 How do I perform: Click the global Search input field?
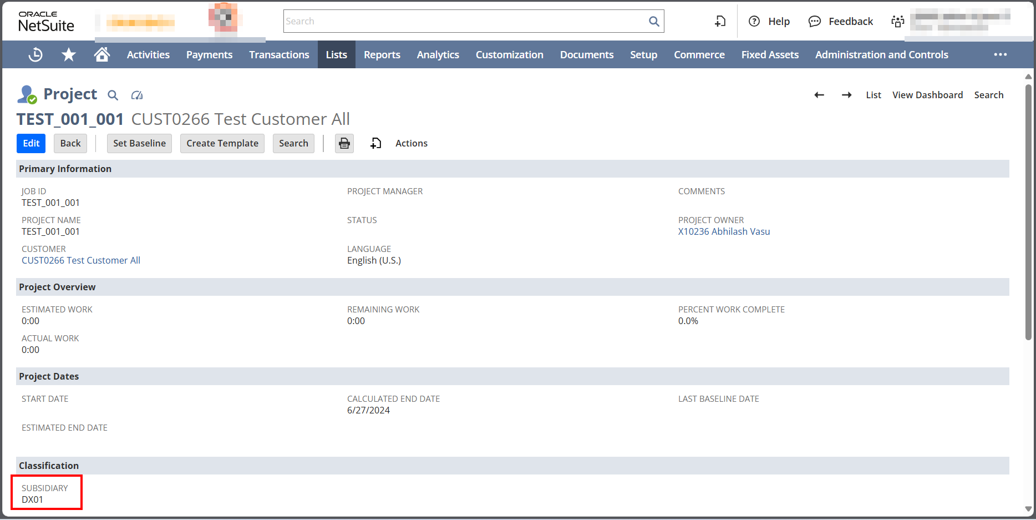point(465,21)
